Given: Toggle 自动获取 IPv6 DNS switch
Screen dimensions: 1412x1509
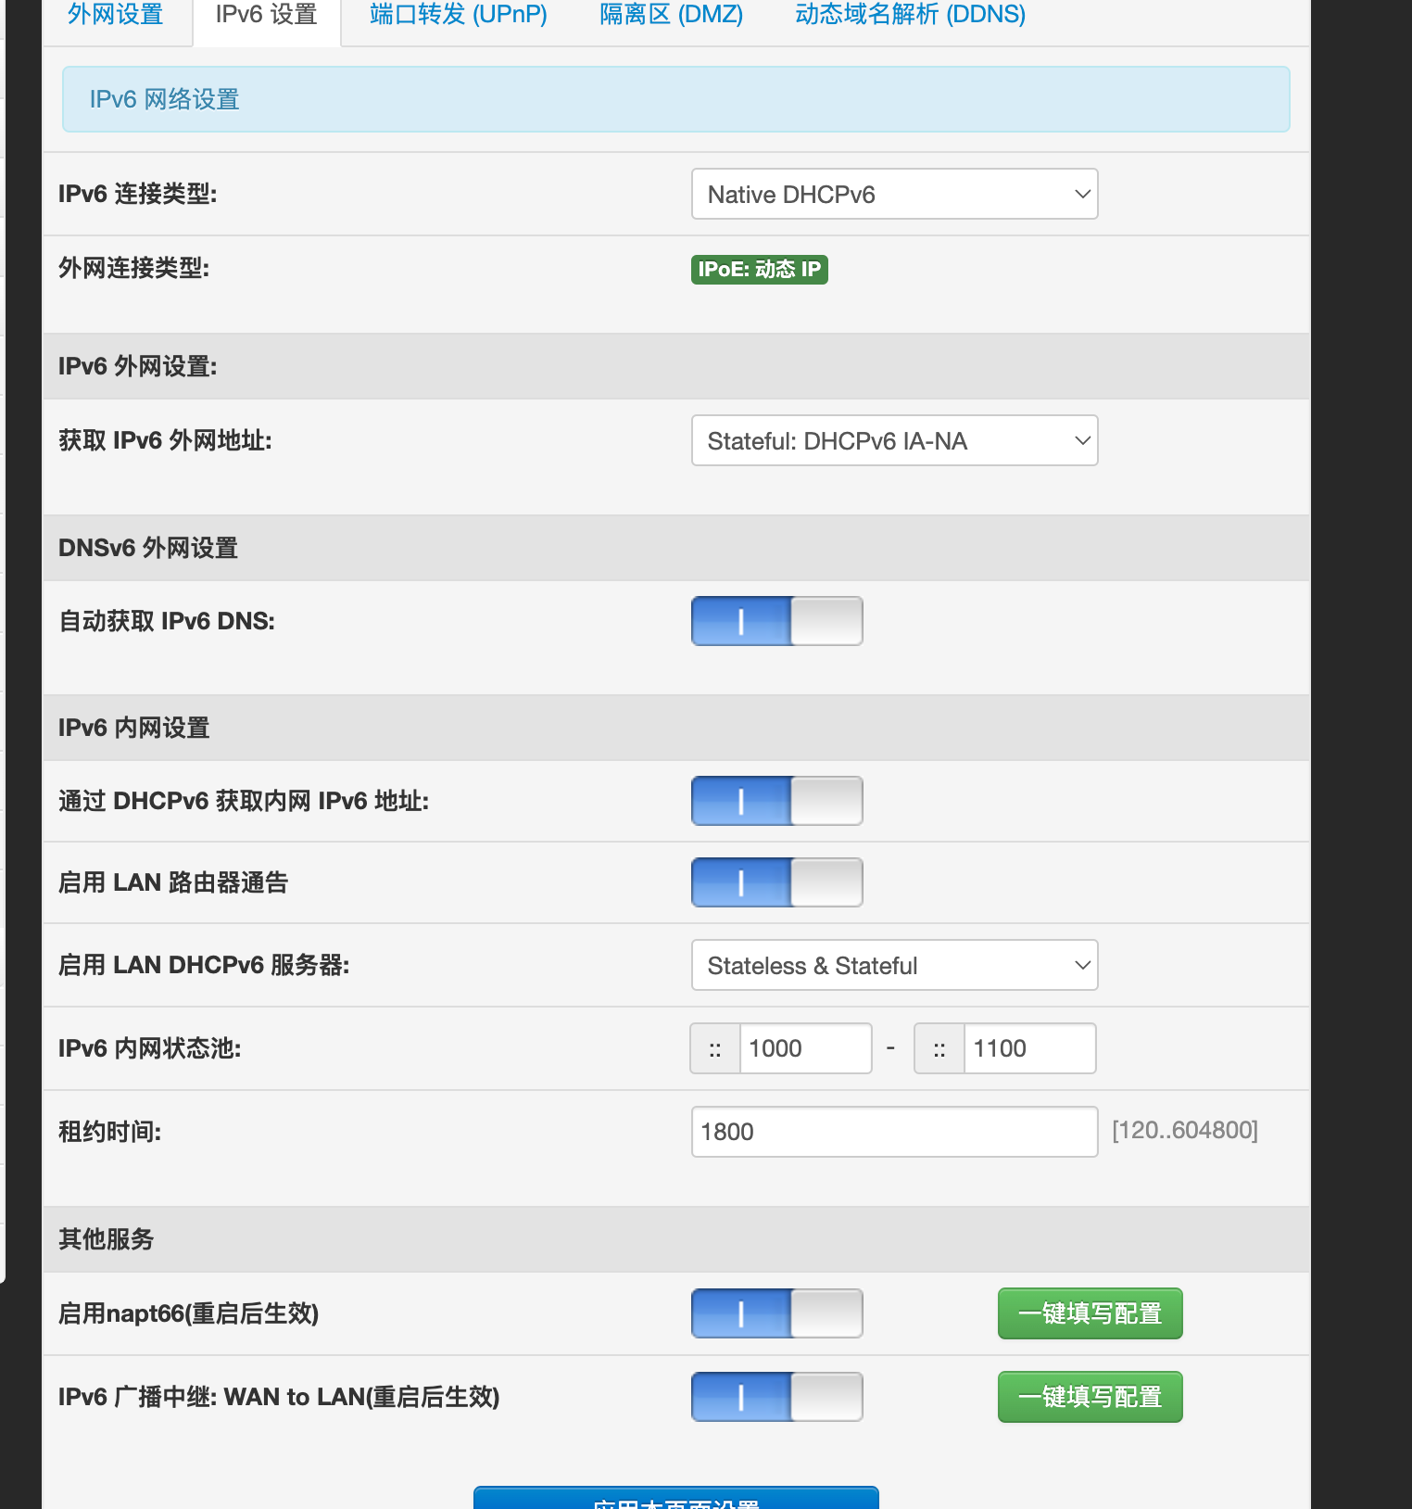Looking at the screenshot, I should pos(776,621).
